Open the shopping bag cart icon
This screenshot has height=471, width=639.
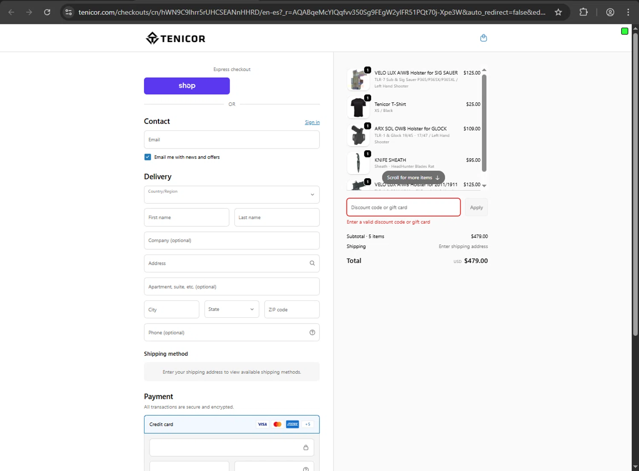484,38
